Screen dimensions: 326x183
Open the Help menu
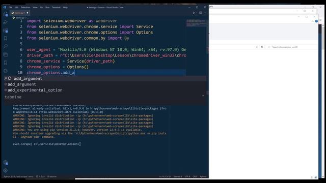(x=65, y=7)
